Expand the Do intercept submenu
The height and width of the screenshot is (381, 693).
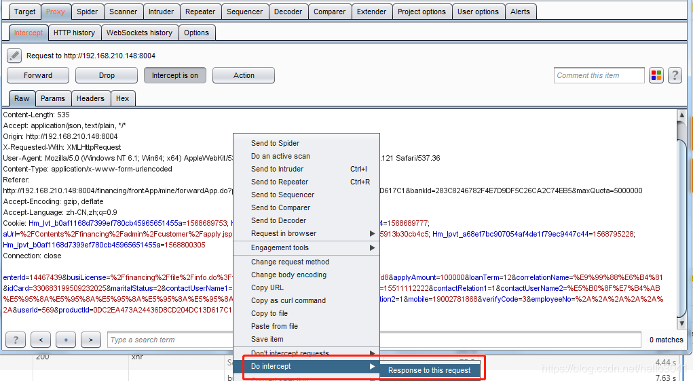[x=306, y=367]
